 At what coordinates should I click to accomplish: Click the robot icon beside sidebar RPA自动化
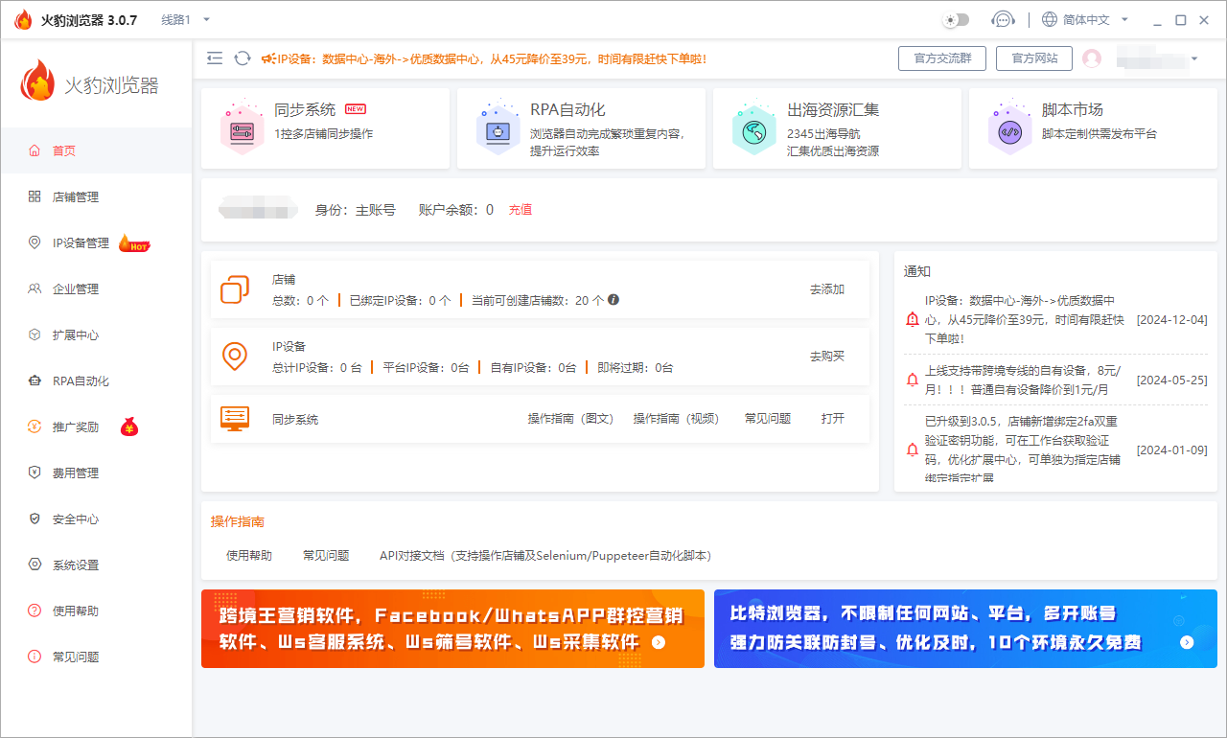[x=35, y=381]
